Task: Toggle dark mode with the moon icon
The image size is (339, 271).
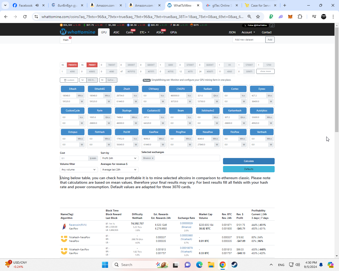Action: click(272, 25)
